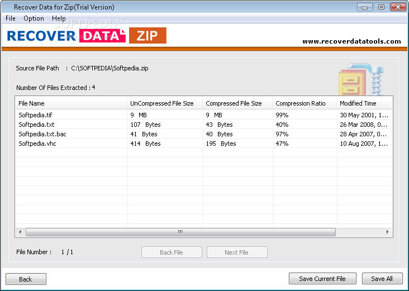Click the 10 Aug 2007 modified time
Viewport: 409px width, 291px height.
coord(364,144)
